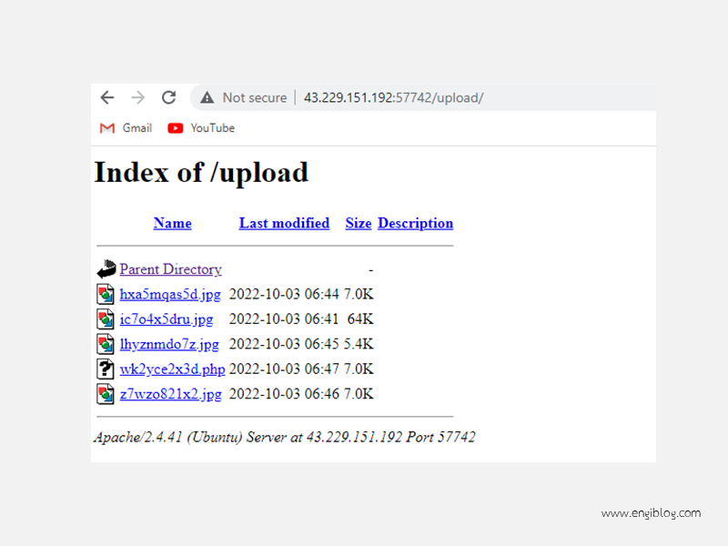Click the 2022-10-03 06:47 timestamp
Image resolution: width=728 pixels, height=546 pixels.
coord(284,369)
